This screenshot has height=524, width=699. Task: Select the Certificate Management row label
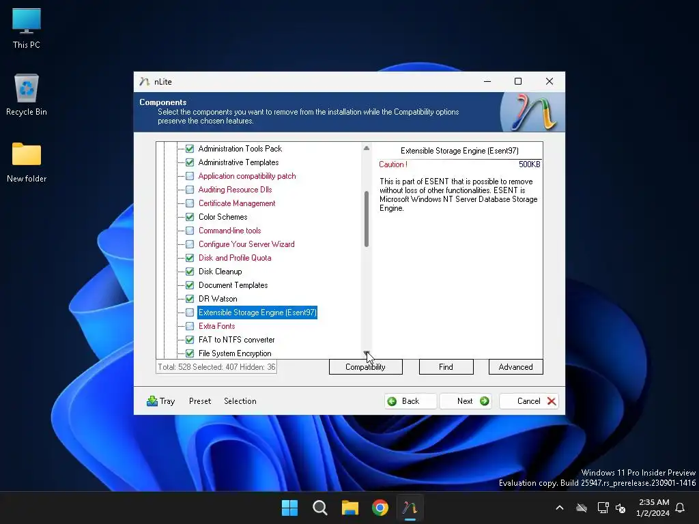237,203
